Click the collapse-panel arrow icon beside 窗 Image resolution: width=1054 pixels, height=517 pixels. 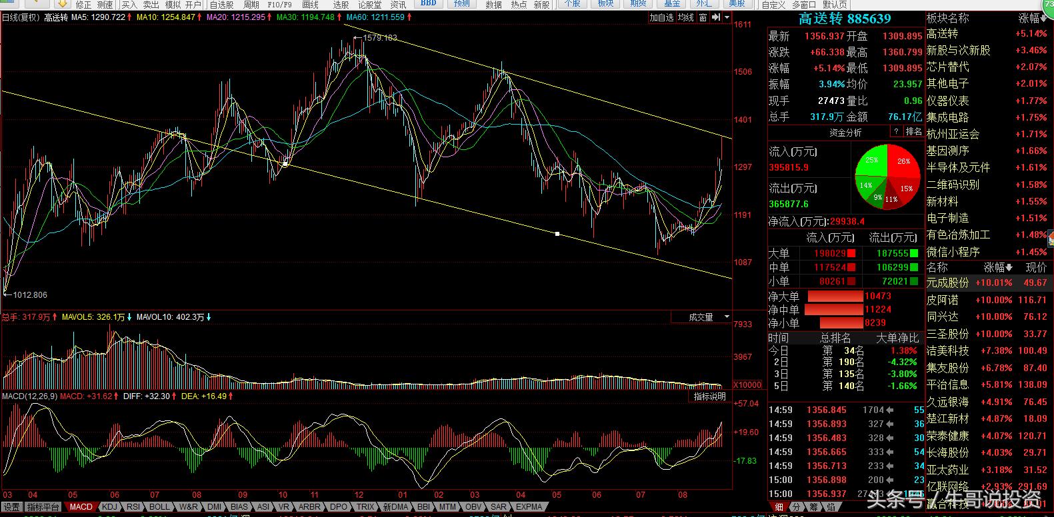[x=716, y=18]
